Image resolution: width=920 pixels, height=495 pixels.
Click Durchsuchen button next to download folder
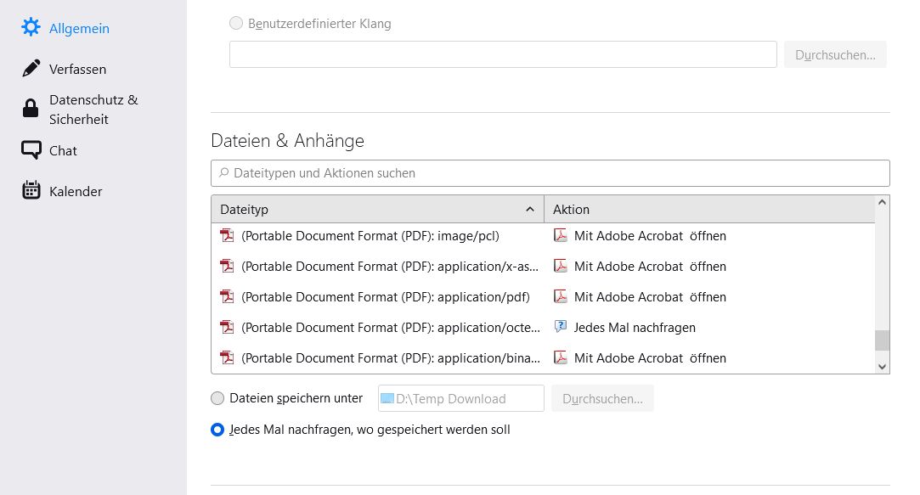pos(602,398)
